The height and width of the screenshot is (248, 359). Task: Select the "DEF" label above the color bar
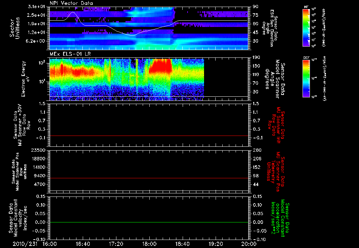tap(306, 58)
